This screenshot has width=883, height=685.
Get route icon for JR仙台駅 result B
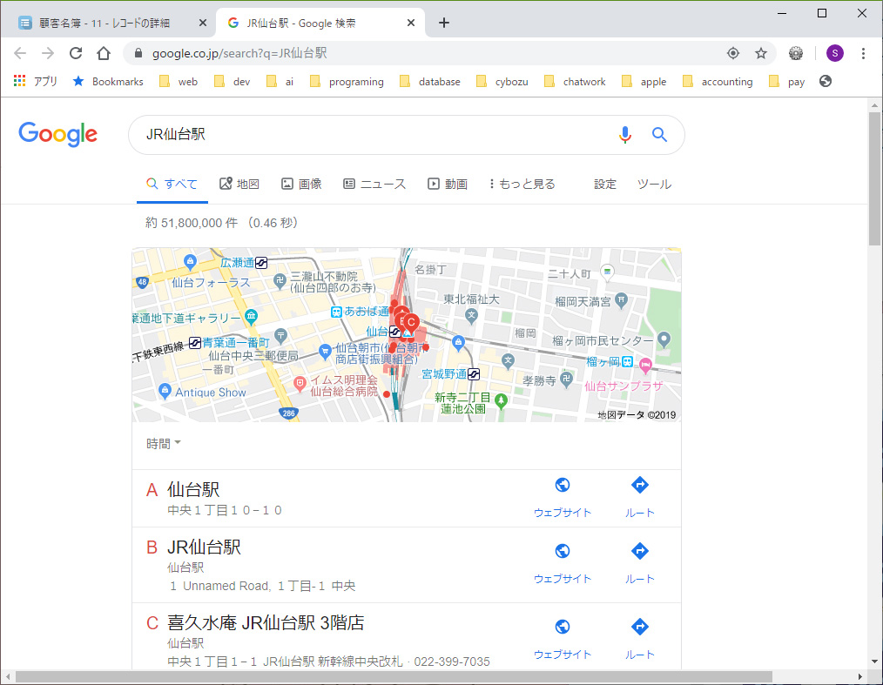tap(640, 551)
